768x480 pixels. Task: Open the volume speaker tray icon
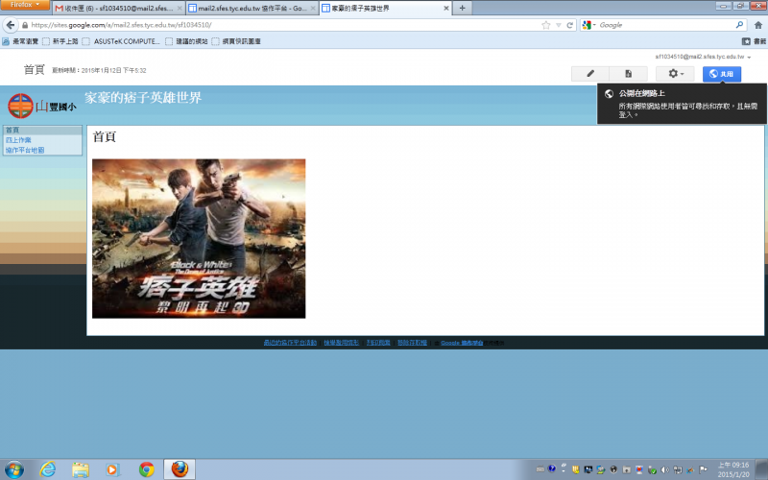(664, 469)
